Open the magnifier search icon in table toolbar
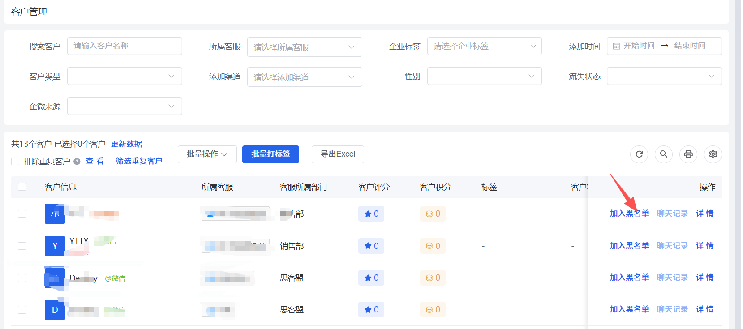Image resolution: width=743 pixels, height=329 pixels. [664, 154]
